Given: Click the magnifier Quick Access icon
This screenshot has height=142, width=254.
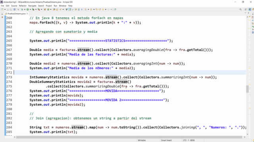Looking at the screenshot, I should point(241,9).
